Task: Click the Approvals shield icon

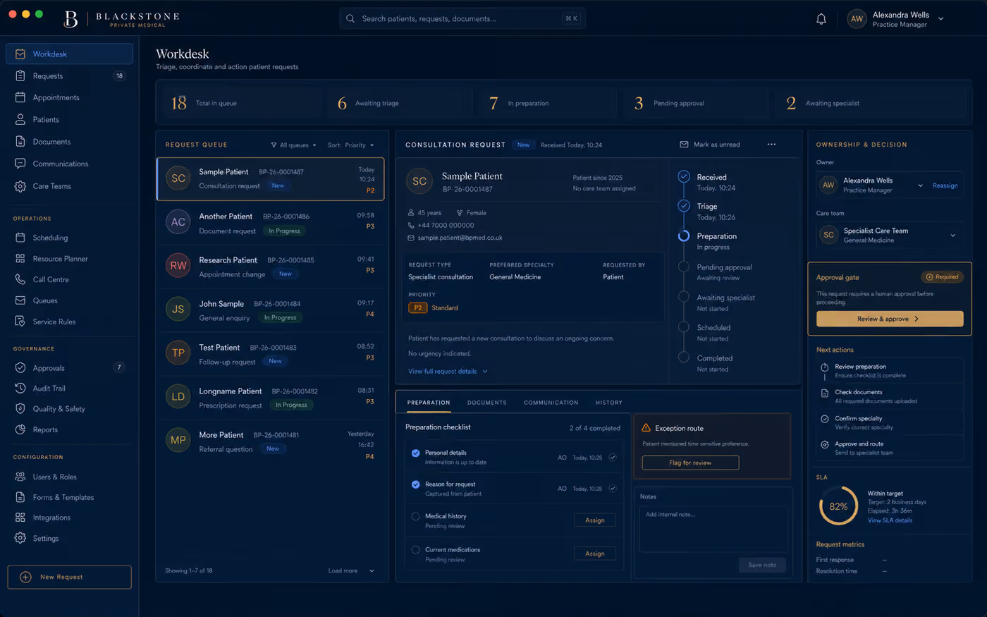Action: pos(20,367)
